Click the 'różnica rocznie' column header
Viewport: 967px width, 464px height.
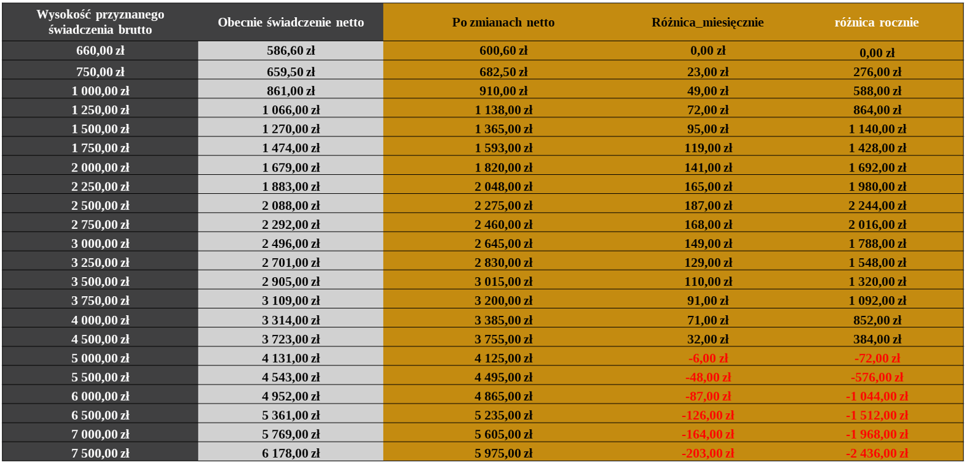tap(877, 22)
